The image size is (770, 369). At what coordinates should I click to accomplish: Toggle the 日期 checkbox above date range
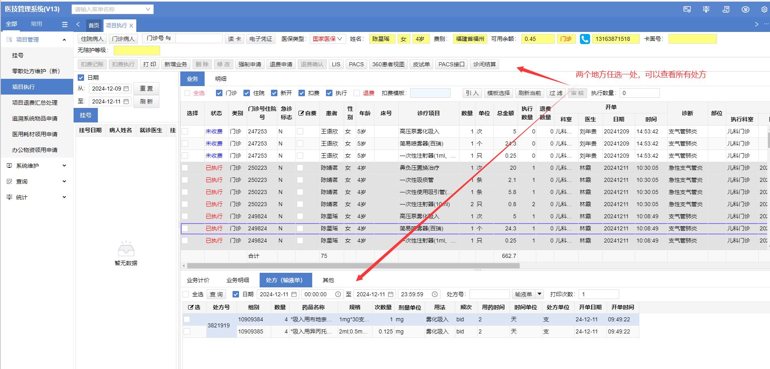click(81, 78)
